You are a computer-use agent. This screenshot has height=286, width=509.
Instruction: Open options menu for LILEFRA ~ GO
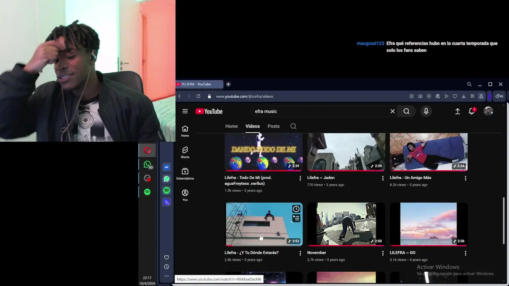click(466, 253)
